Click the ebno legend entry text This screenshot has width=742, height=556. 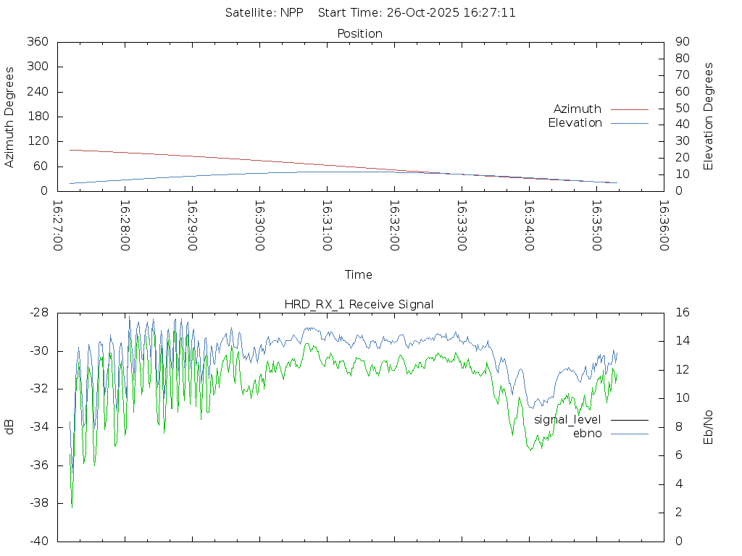click(x=587, y=434)
